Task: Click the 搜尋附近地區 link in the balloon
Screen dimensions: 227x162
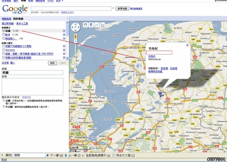Action: click(155, 72)
